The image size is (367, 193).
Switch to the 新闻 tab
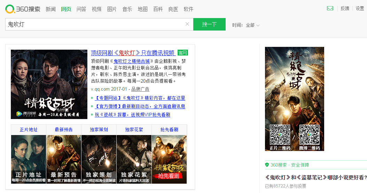pyautogui.click(x=51, y=9)
